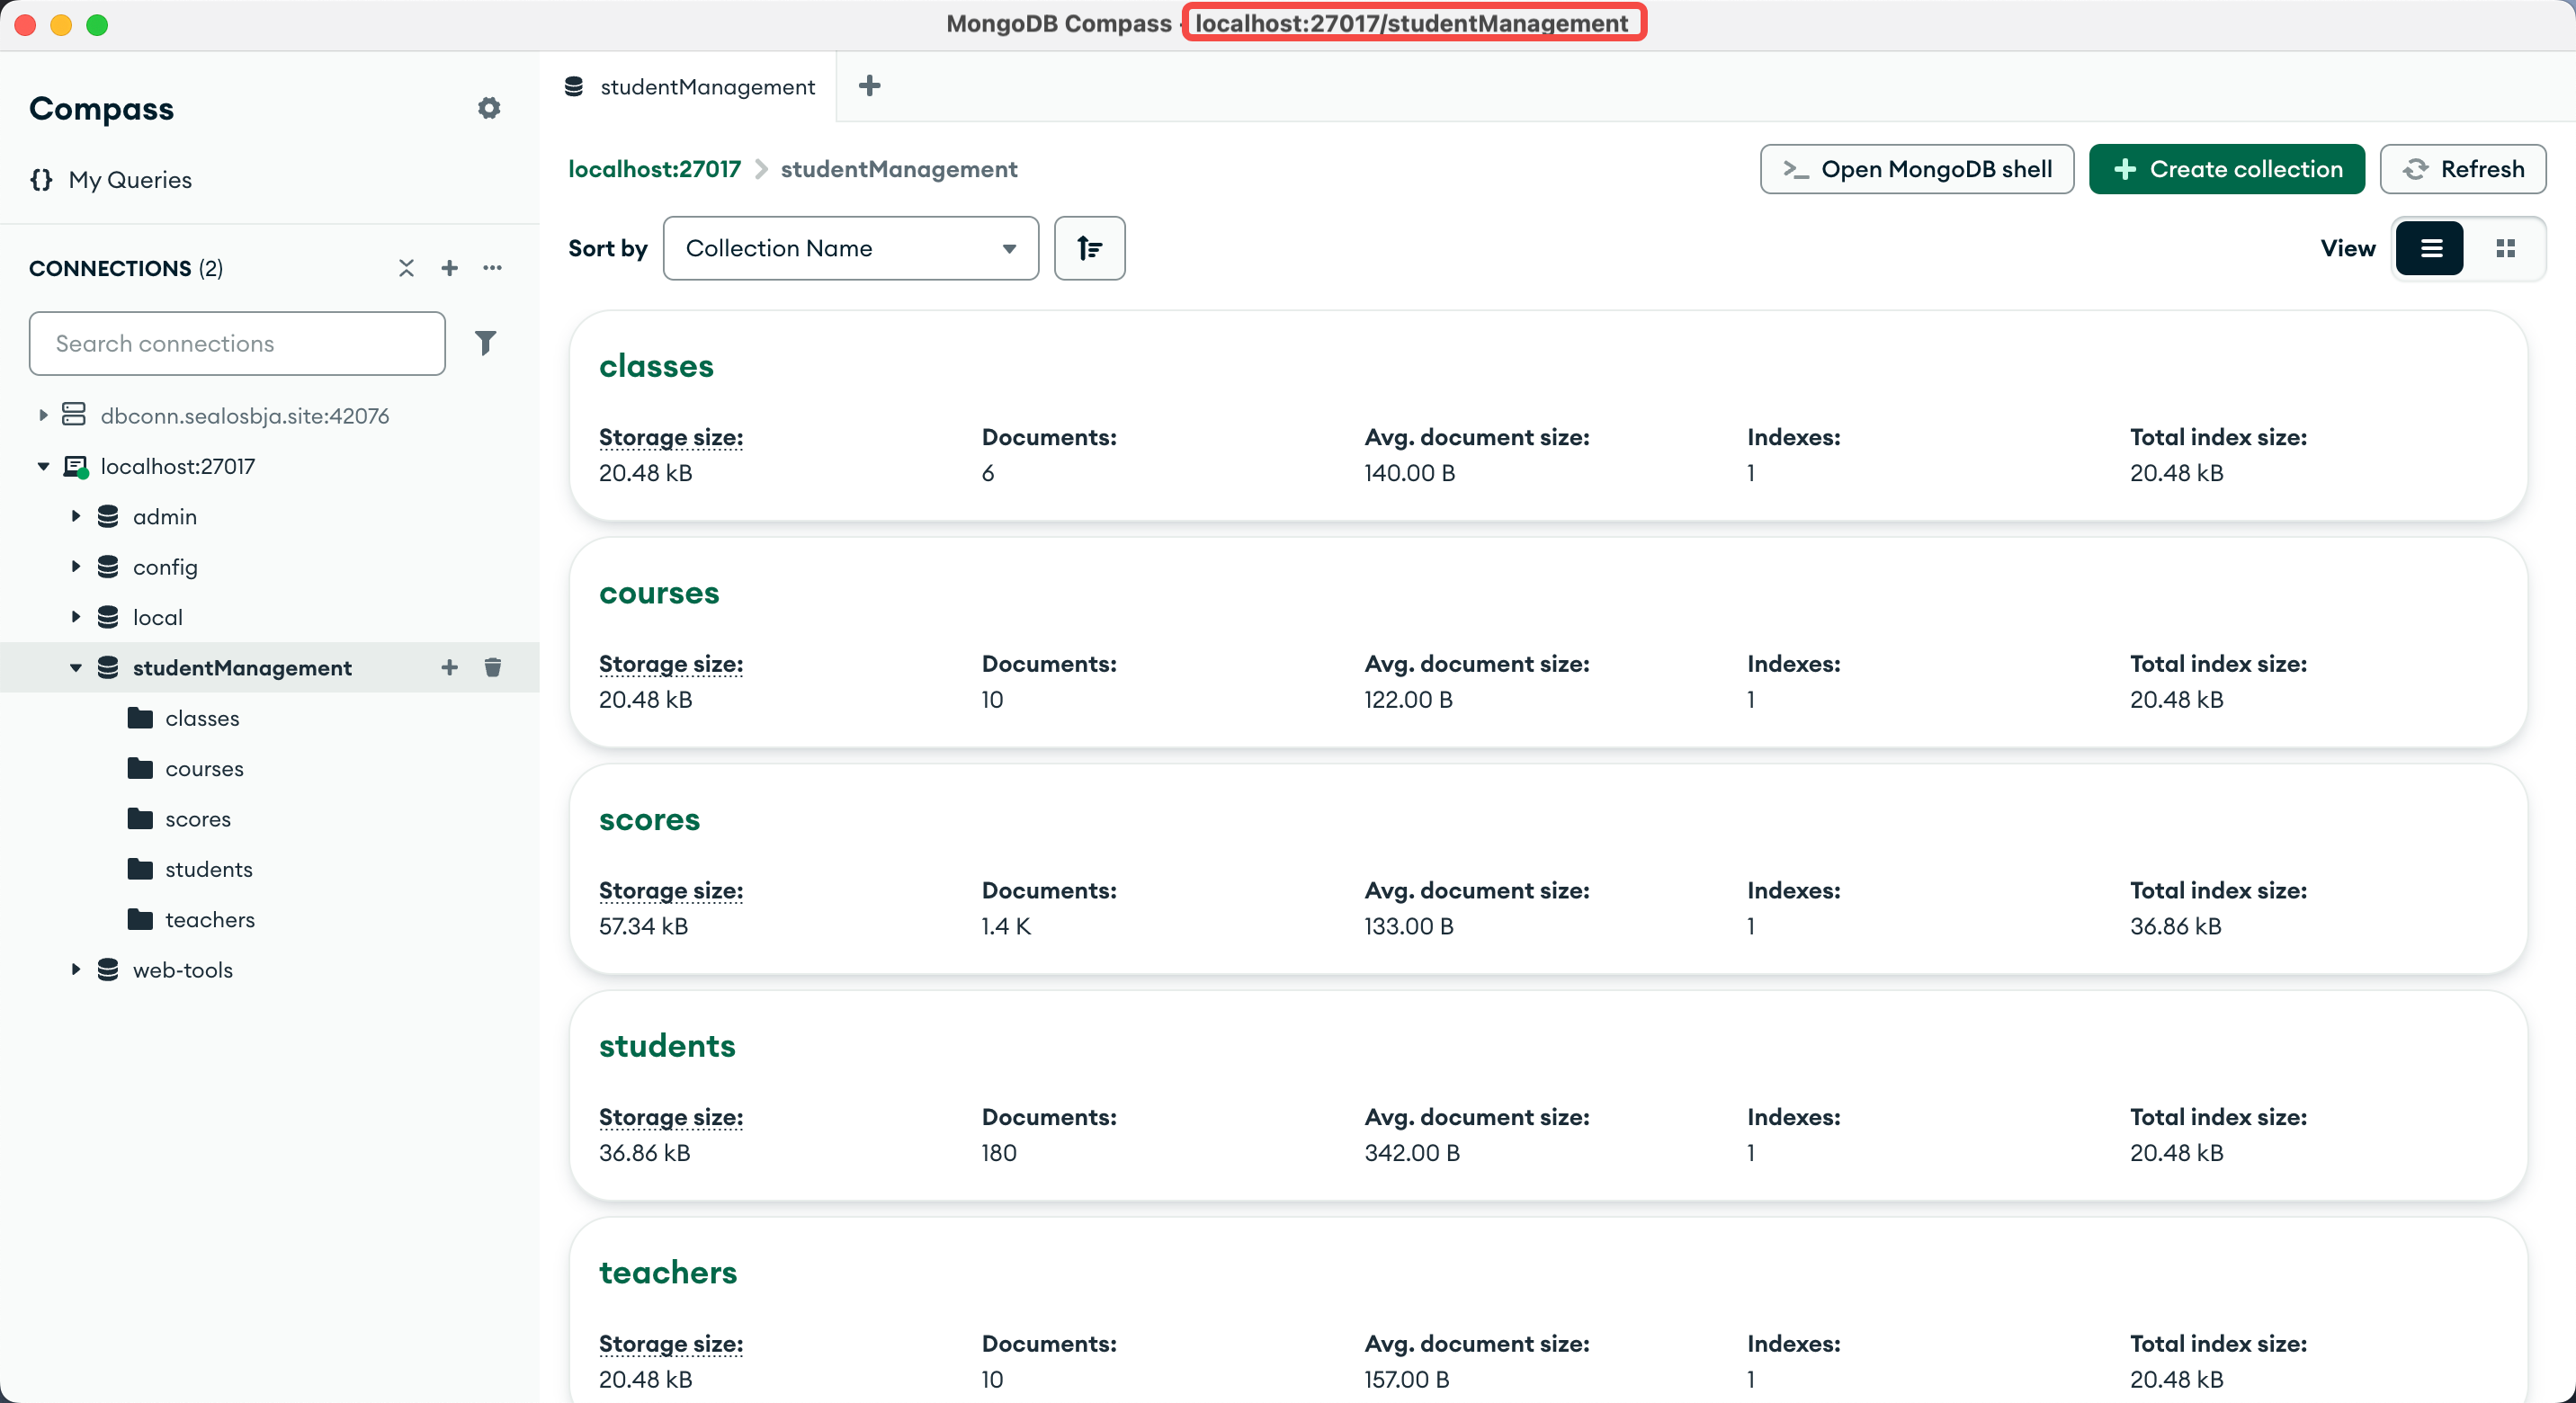2576x1403 pixels.
Task: Open students collection folder icon in sidebar
Action: 140,869
